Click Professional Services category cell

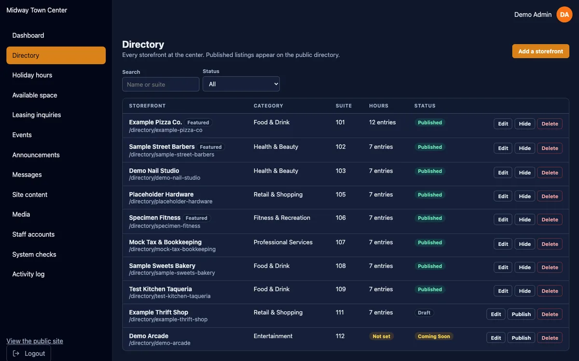click(283, 242)
